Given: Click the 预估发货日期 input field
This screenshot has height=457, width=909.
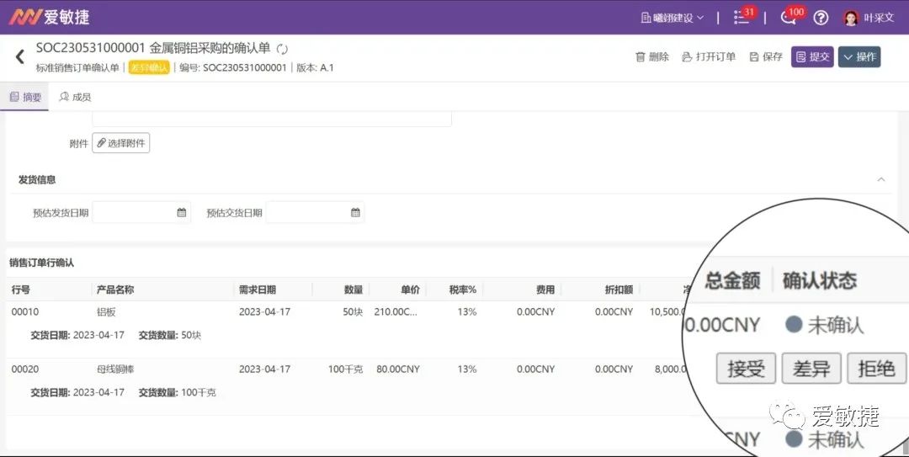Looking at the screenshot, I should 133,213.
